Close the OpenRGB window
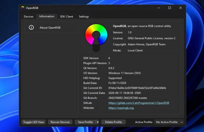204x132 pixels. [x=181, y=8]
